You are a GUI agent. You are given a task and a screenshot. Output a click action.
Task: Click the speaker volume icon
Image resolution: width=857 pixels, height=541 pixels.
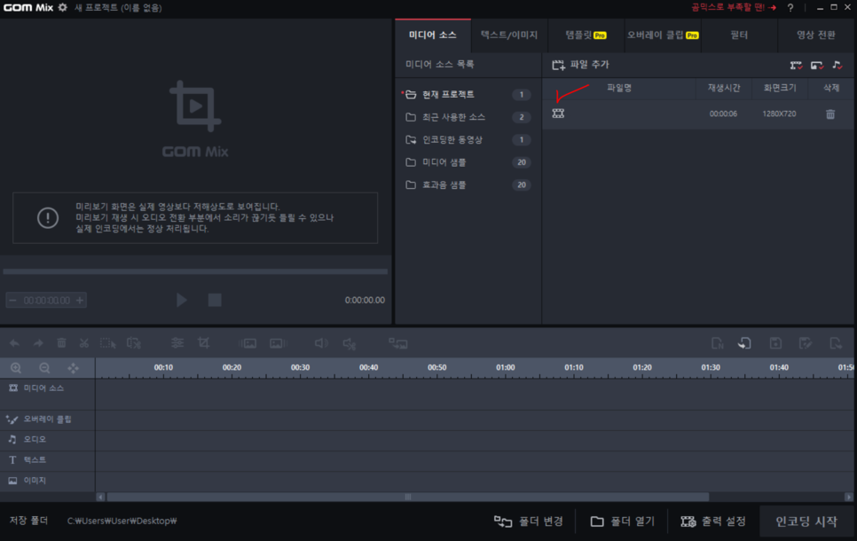[x=321, y=343]
